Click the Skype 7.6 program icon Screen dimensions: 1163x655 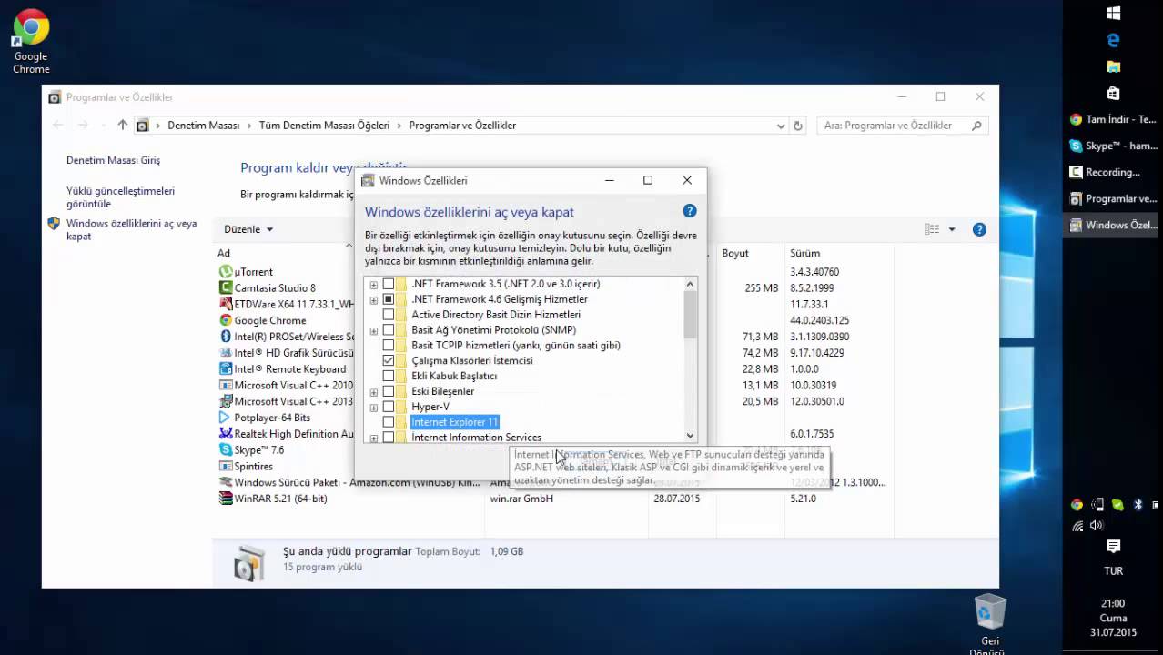coord(226,449)
